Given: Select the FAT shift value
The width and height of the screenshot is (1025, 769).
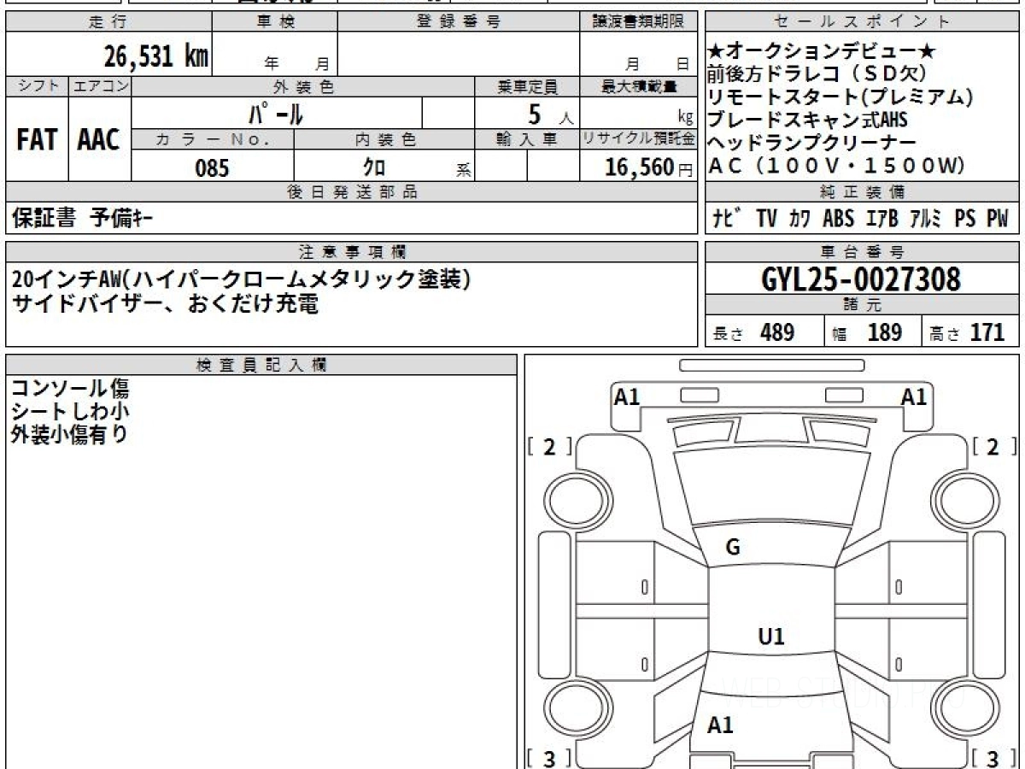Looking at the screenshot, I should click(37, 139).
